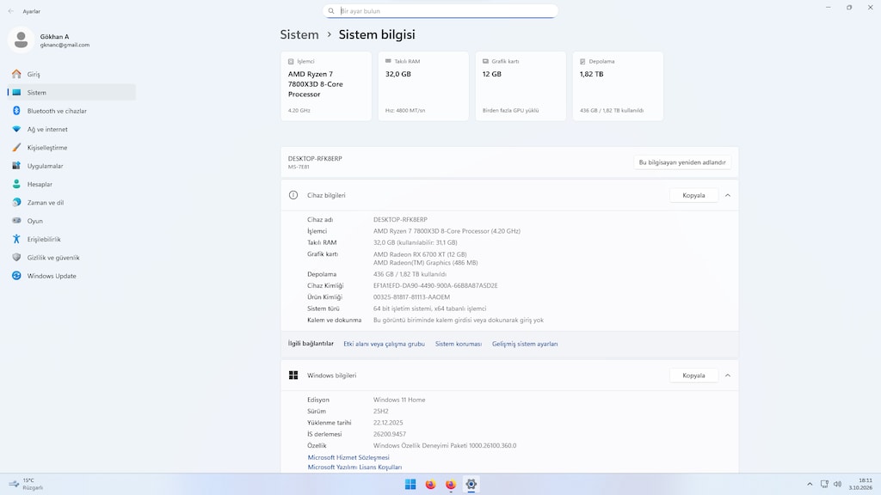Image resolution: width=881 pixels, height=495 pixels.
Task: Click Bu bilgisayarı yeniden adlandır button
Action: (682, 162)
